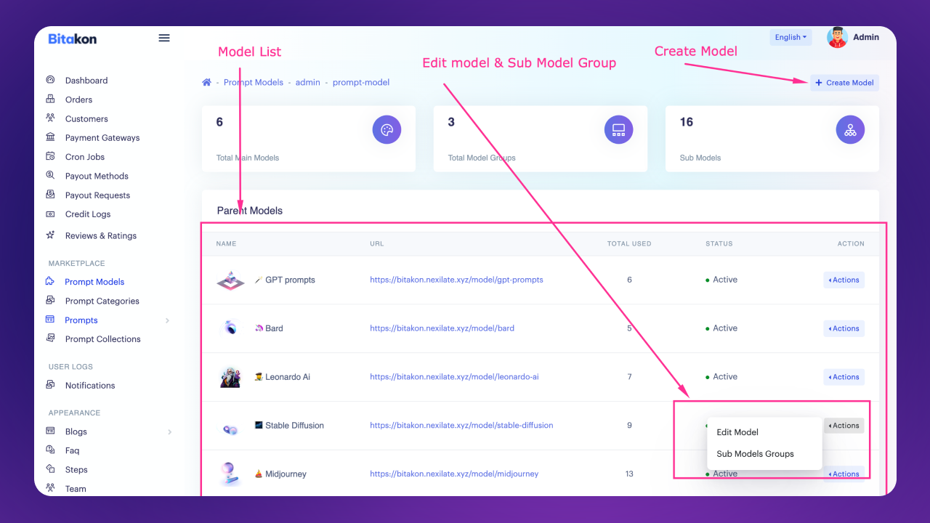Expand the Prompts submenu chevron

tap(168, 320)
